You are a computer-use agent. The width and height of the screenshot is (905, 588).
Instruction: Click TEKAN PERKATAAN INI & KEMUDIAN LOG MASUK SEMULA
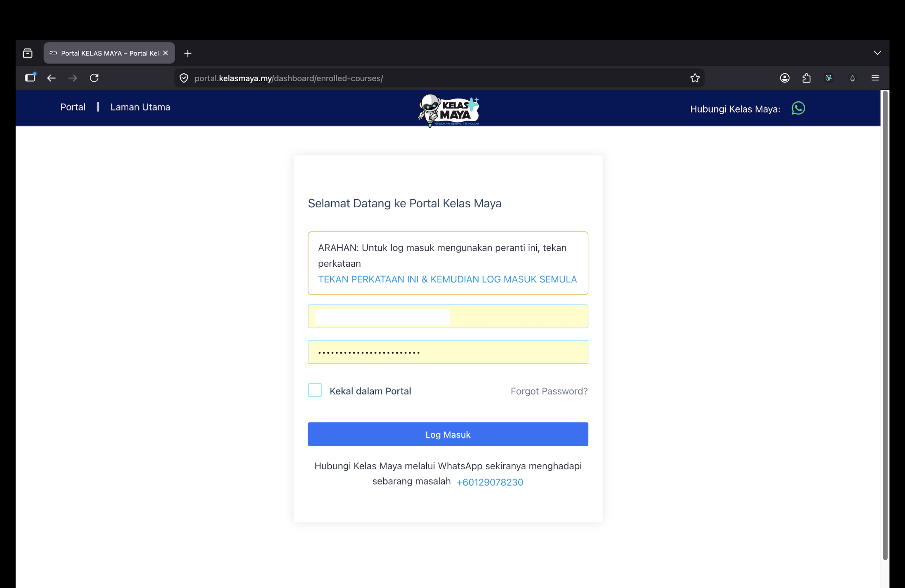(x=447, y=279)
